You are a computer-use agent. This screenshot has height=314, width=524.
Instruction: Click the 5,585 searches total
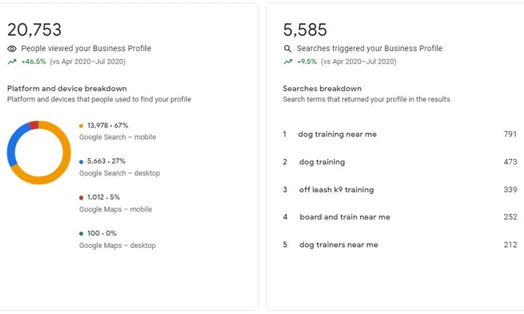click(x=305, y=29)
